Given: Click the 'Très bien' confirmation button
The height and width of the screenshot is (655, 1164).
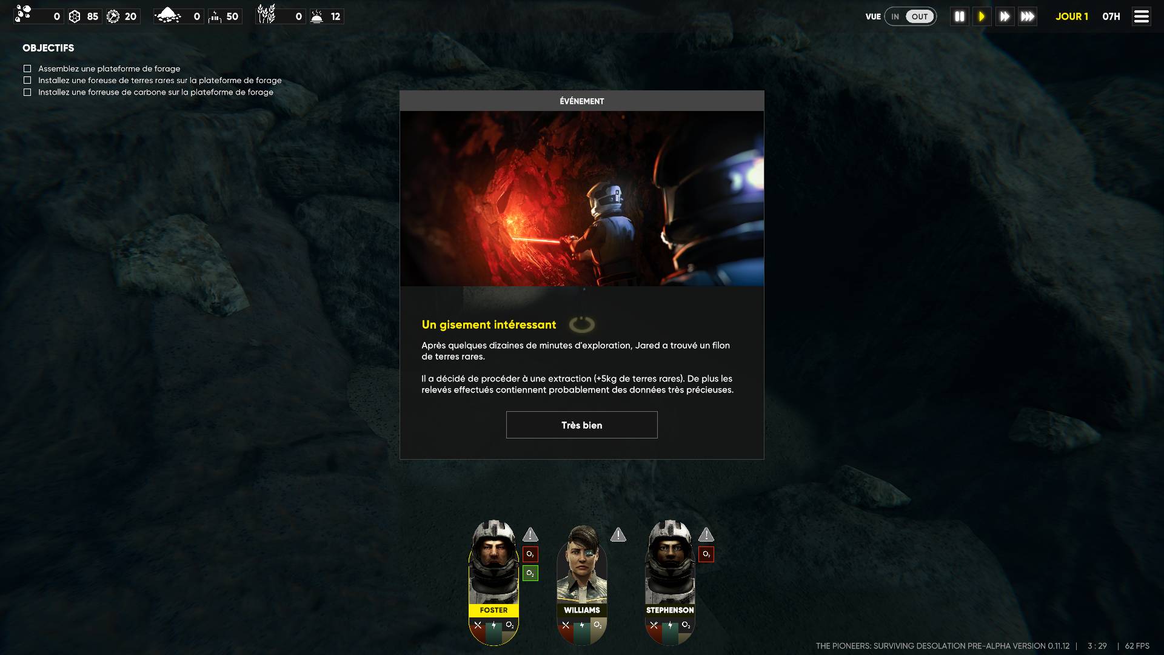Looking at the screenshot, I should 581,425.
